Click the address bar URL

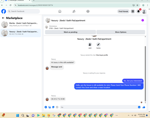coord(35,5)
